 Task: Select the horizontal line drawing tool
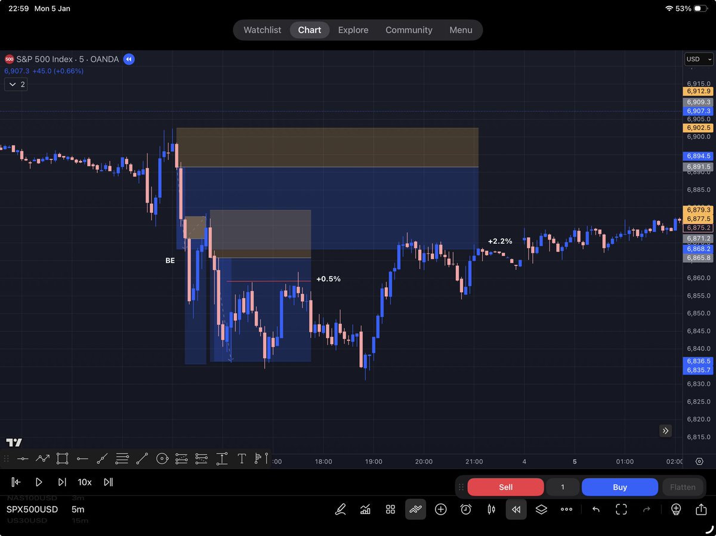pos(23,458)
